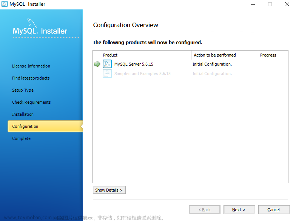Click the MySQL dolphin logo in sidebar
Viewport: 296px width, 221px height.
click(32, 23)
